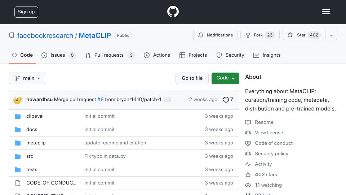Open the CODE_OF_CONDUC... file
The height and width of the screenshot is (195, 346).
coord(51,183)
